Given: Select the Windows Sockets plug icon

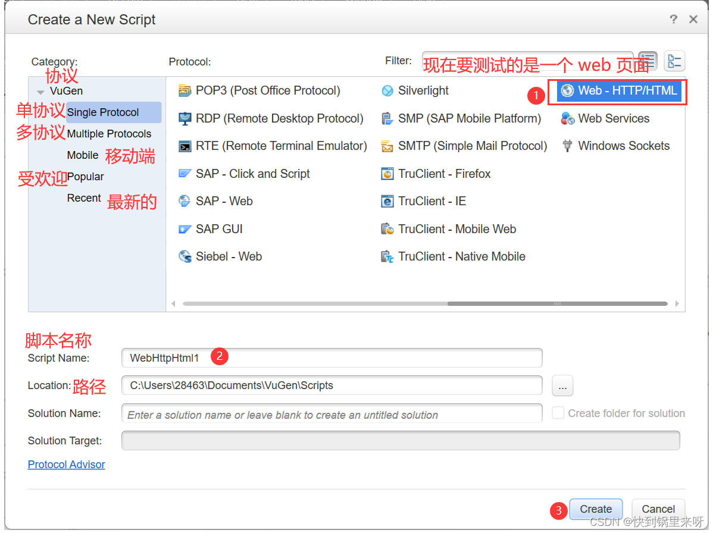Looking at the screenshot, I should (567, 146).
